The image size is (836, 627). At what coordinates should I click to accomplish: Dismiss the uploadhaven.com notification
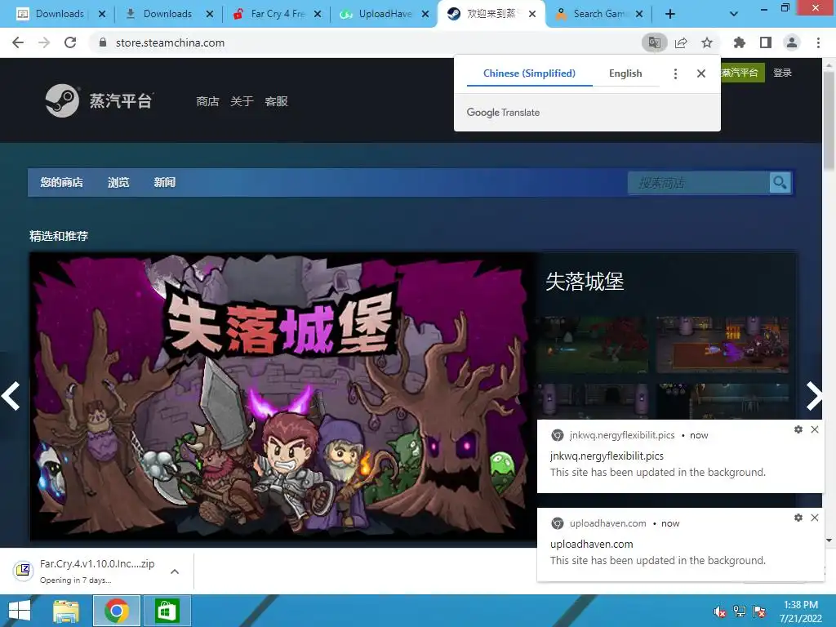click(x=815, y=517)
